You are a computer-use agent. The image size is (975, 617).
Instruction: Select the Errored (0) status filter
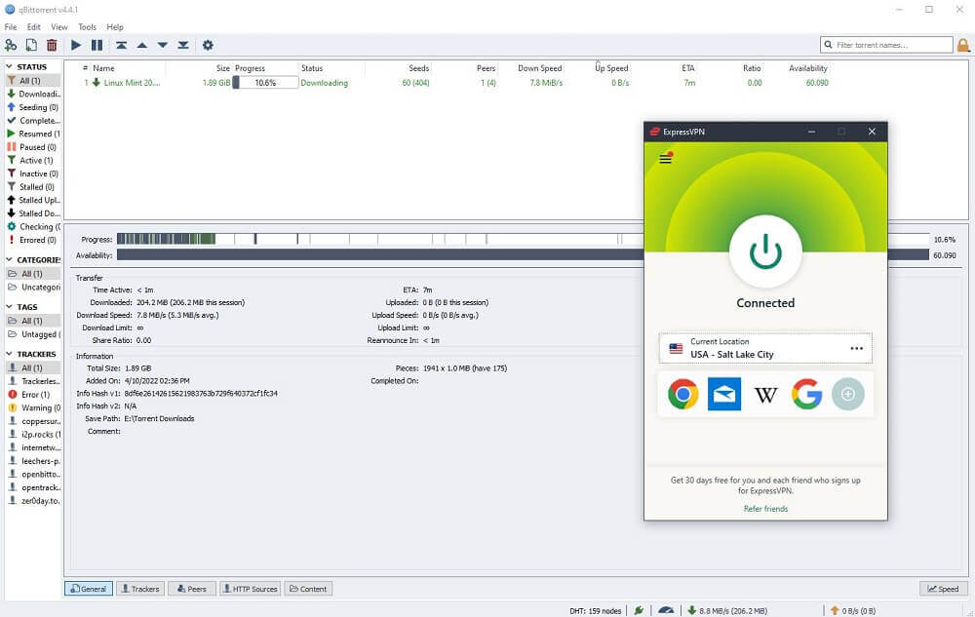tap(33, 240)
